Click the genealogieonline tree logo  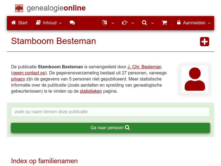click(19, 8)
